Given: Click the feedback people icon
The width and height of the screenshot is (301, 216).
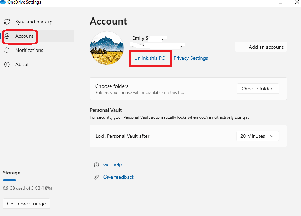Looking at the screenshot, I should (x=97, y=177).
